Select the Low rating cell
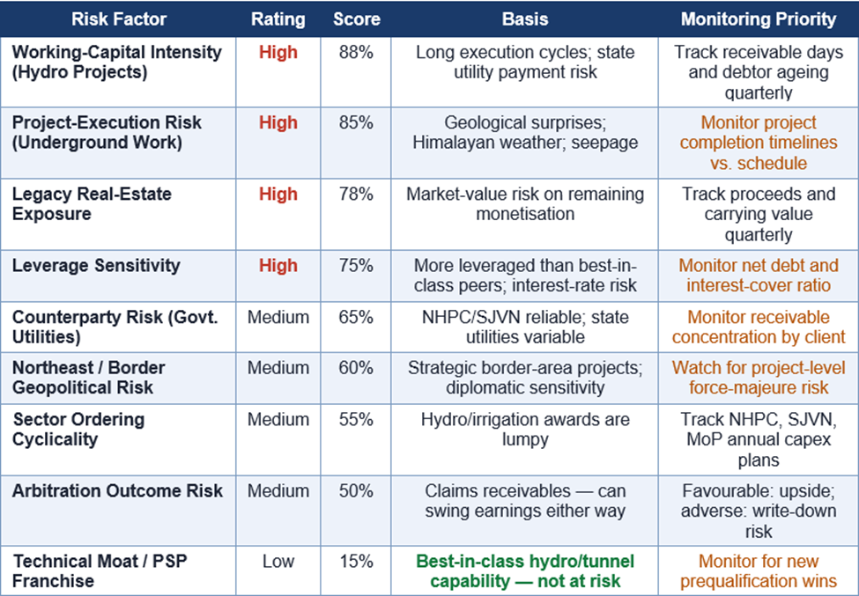Image resolution: width=859 pixels, height=596 pixels. tap(278, 561)
